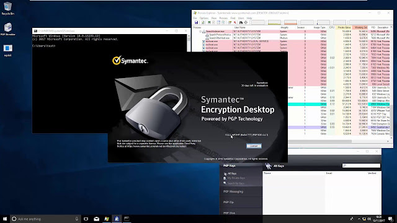This screenshot has width=397, height=223.
Task: Click the All Keys icon in PGP sidebar
Action: pyautogui.click(x=225, y=173)
